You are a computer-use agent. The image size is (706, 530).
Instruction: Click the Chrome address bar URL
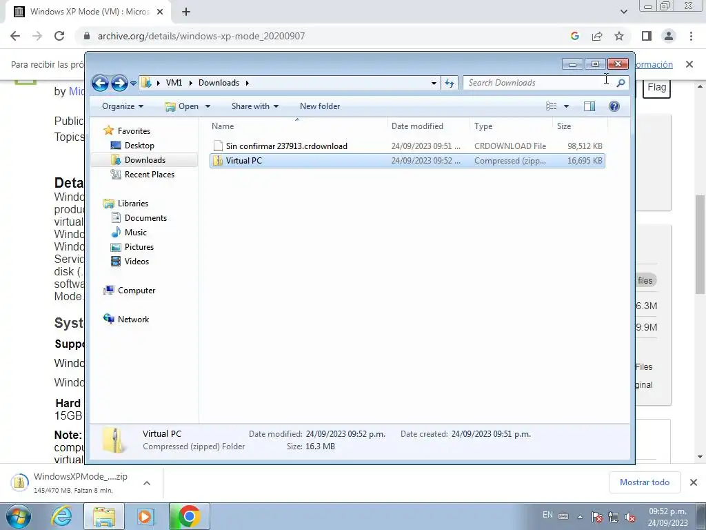tap(201, 36)
